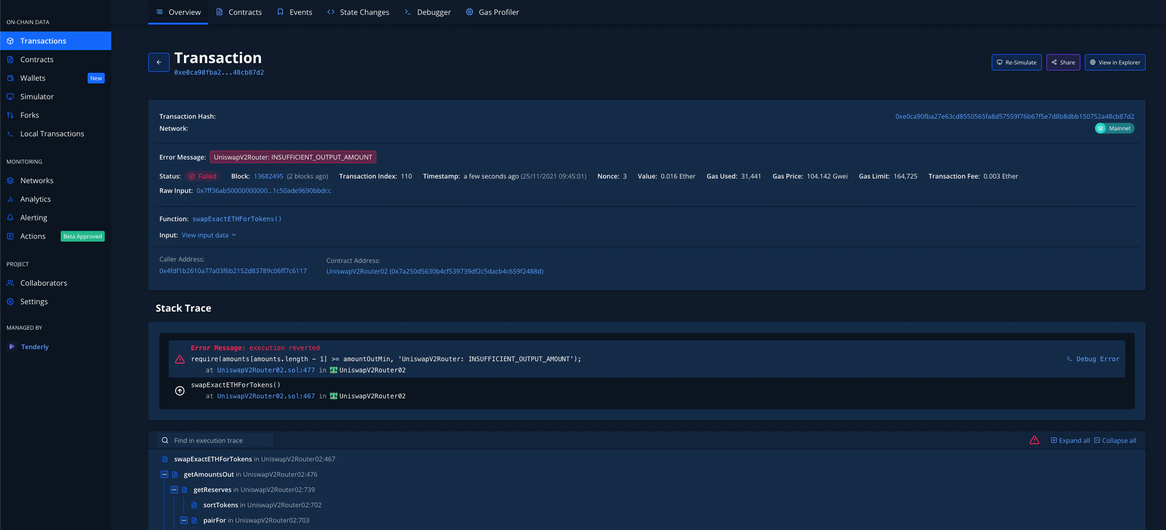Click the warning triangle in stack trace

click(180, 359)
